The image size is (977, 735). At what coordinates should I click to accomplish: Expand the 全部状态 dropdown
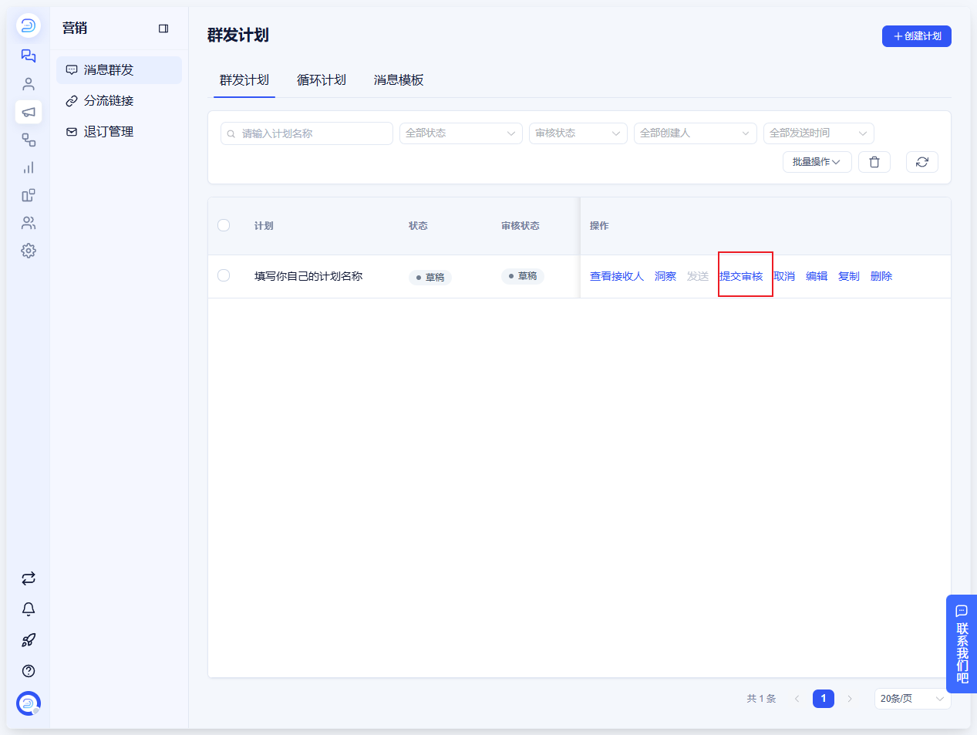click(461, 133)
